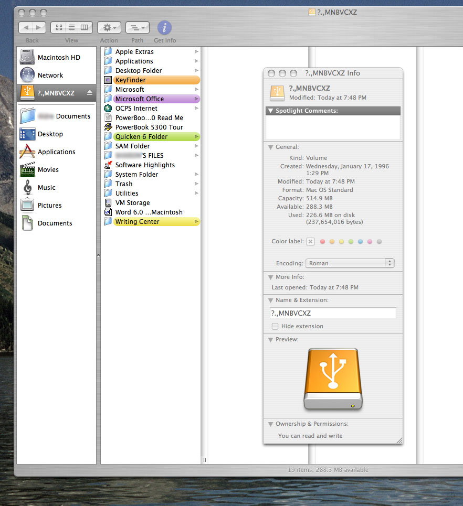Screen dimensions: 463x506
Task: Select the VM Storage file
Action: coord(152,202)
